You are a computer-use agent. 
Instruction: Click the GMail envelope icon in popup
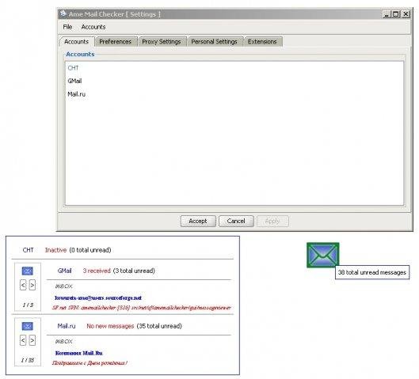tap(27, 271)
